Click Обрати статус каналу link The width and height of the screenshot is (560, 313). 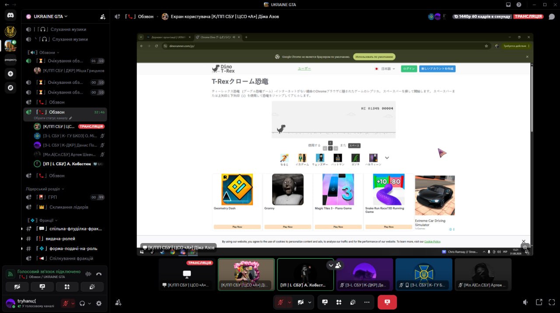(52, 118)
